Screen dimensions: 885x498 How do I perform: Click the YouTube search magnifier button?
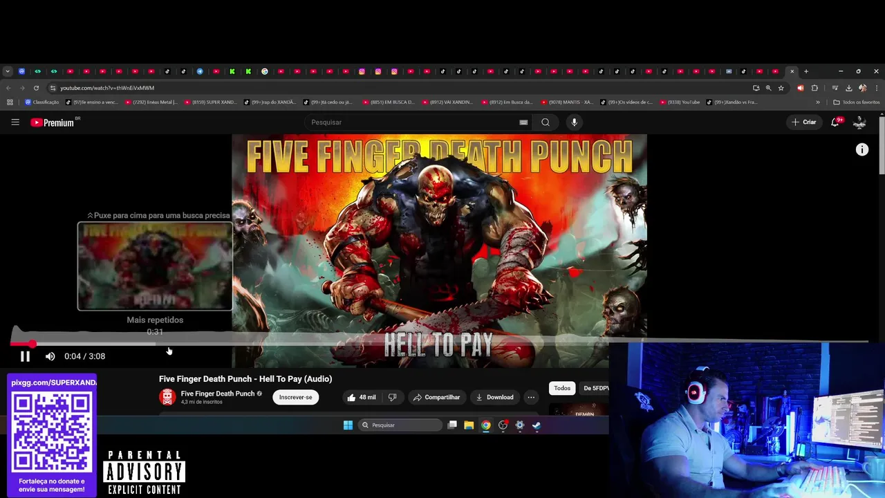(546, 122)
